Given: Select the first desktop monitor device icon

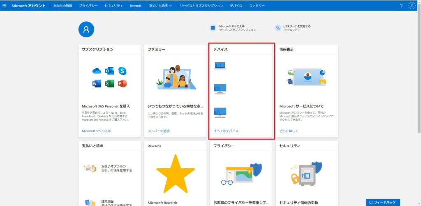Looking at the screenshot, I should (220, 89).
